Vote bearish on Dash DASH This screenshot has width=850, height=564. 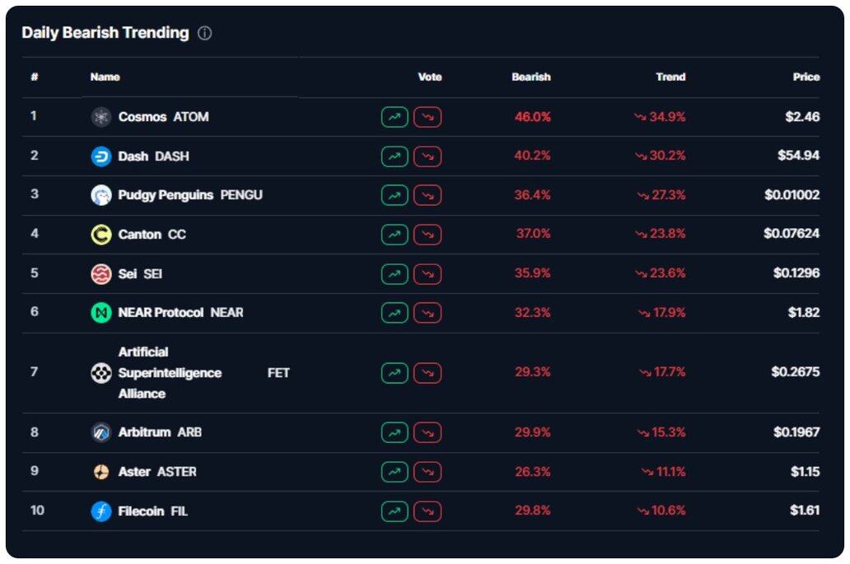(427, 156)
